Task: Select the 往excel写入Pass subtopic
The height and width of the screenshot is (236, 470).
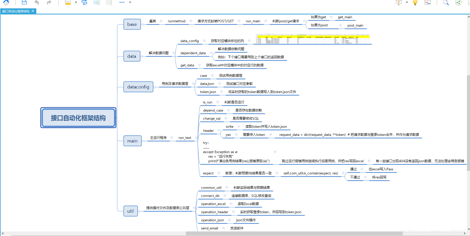Action: [x=381, y=169]
